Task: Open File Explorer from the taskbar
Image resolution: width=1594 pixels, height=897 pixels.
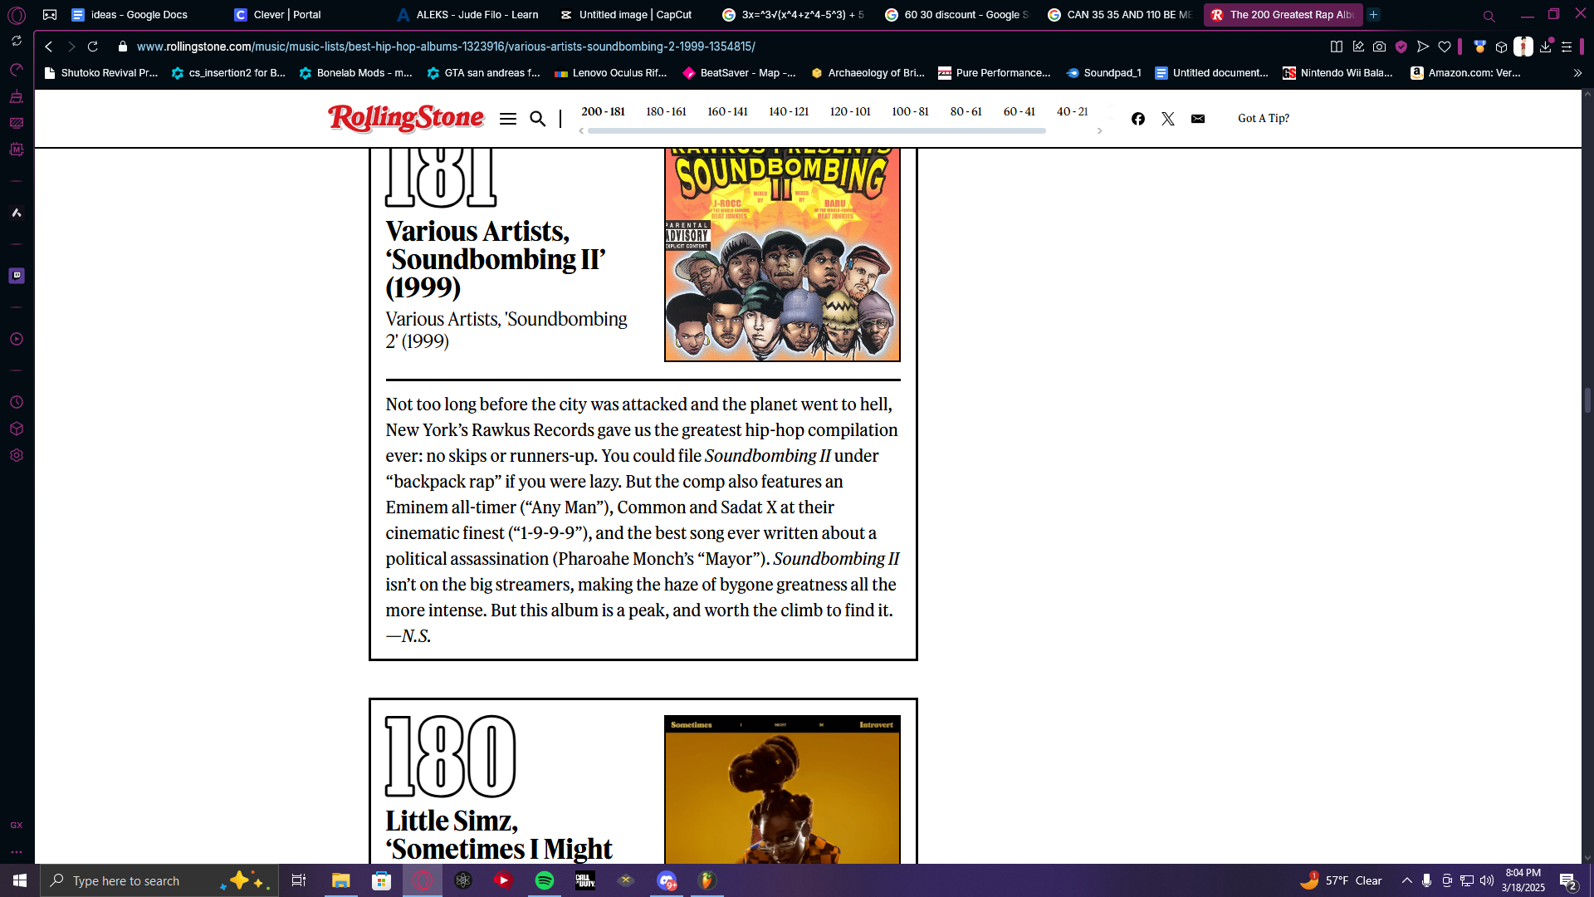Action: [341, 880]
